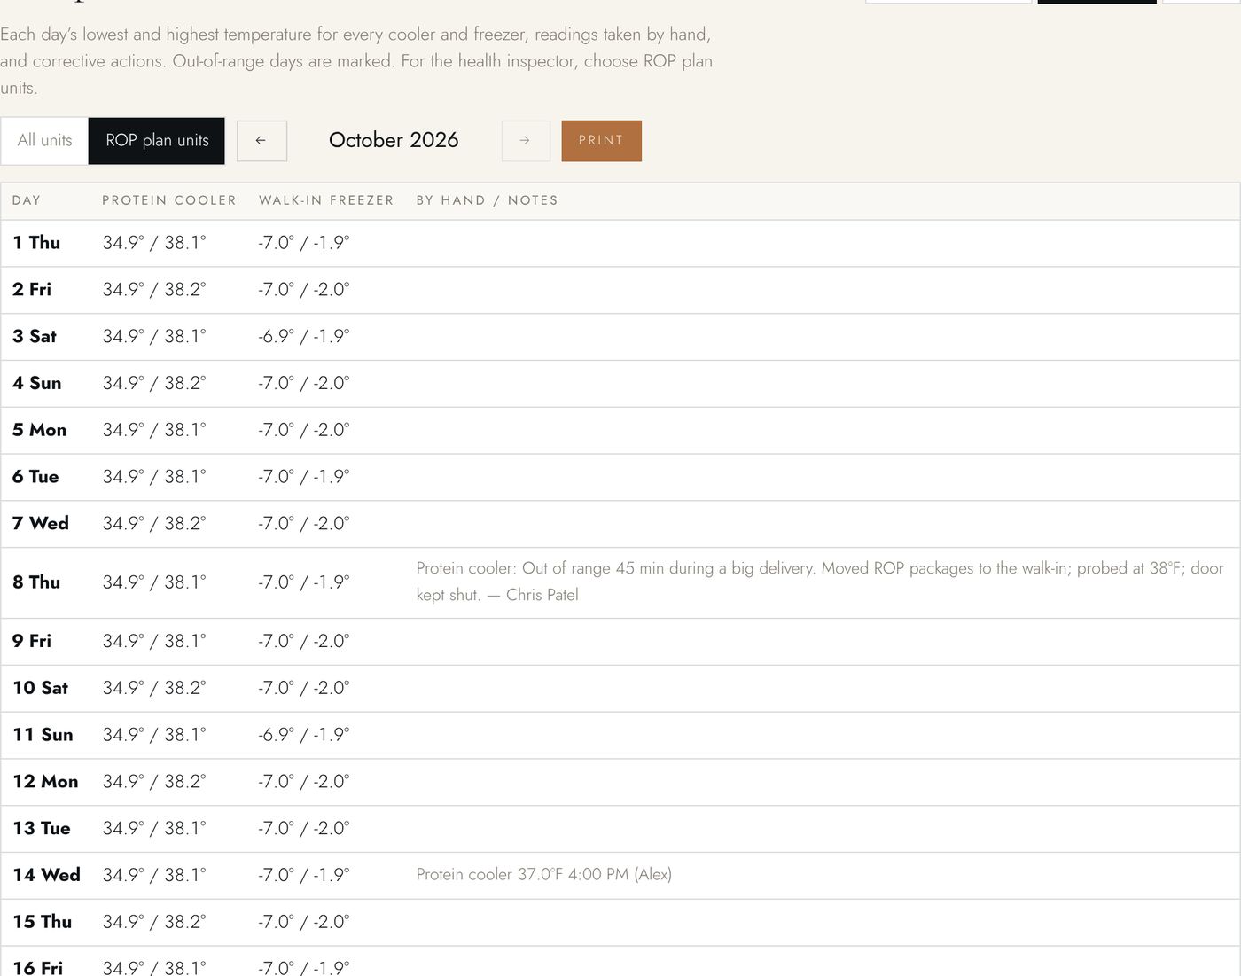1241x976 pixels.
Task: Click walk-in freezer reading for 11 Sun
Action: [304, 735]
